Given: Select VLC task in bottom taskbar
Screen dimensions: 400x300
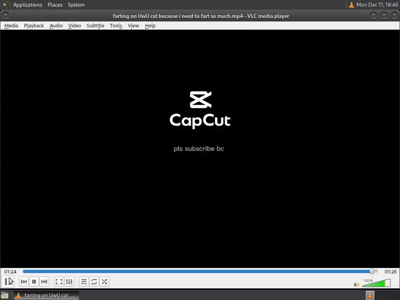Looking at the screenshot, I should pyautogui.click(x=46, y=295).
